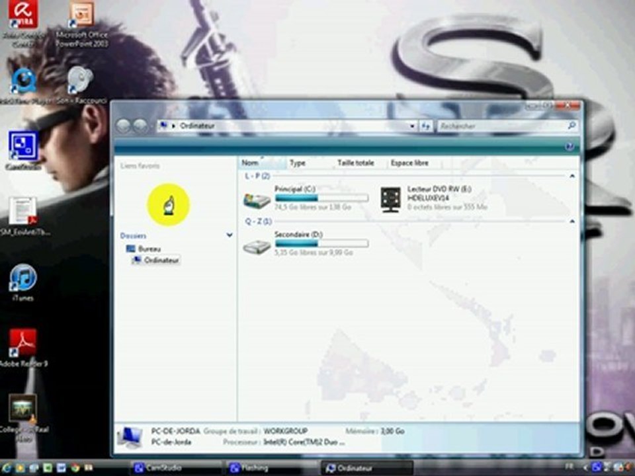Collapse the Q - Z (1) group arrow
This screenshot has width=635, height=476.
(571, 221)
